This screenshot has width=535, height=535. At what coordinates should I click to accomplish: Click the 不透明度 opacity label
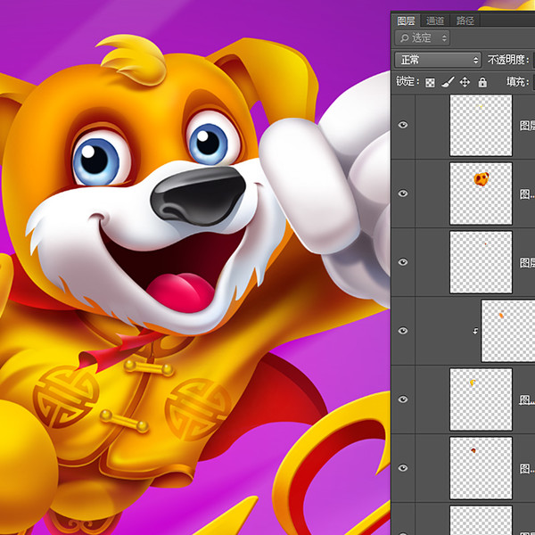pyautogui.click(x=508, y=60)
